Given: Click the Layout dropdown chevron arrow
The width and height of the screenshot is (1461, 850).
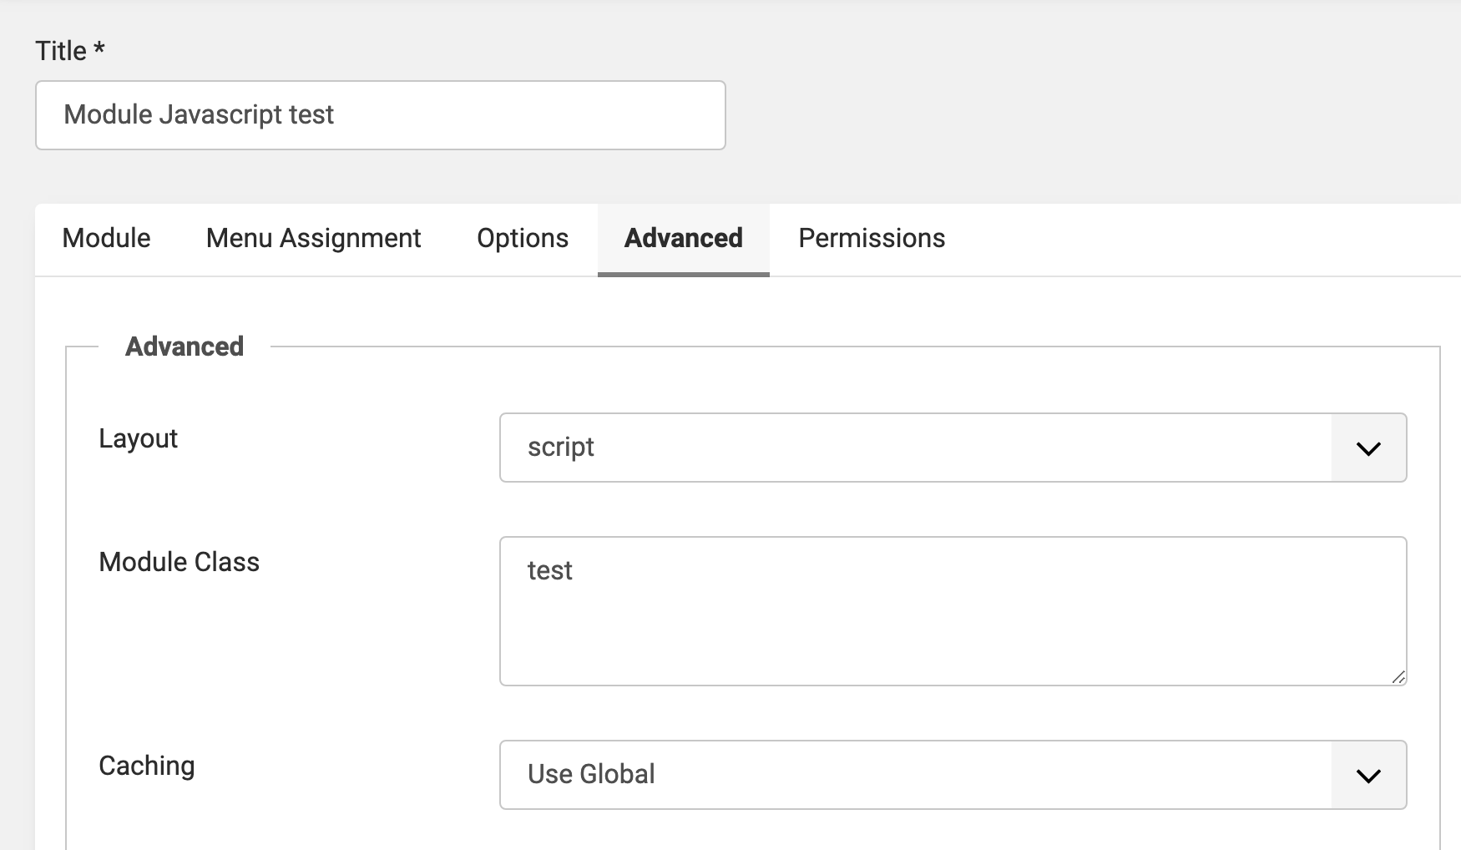Looking at the screenshot, I should [x=1368, y=448].
